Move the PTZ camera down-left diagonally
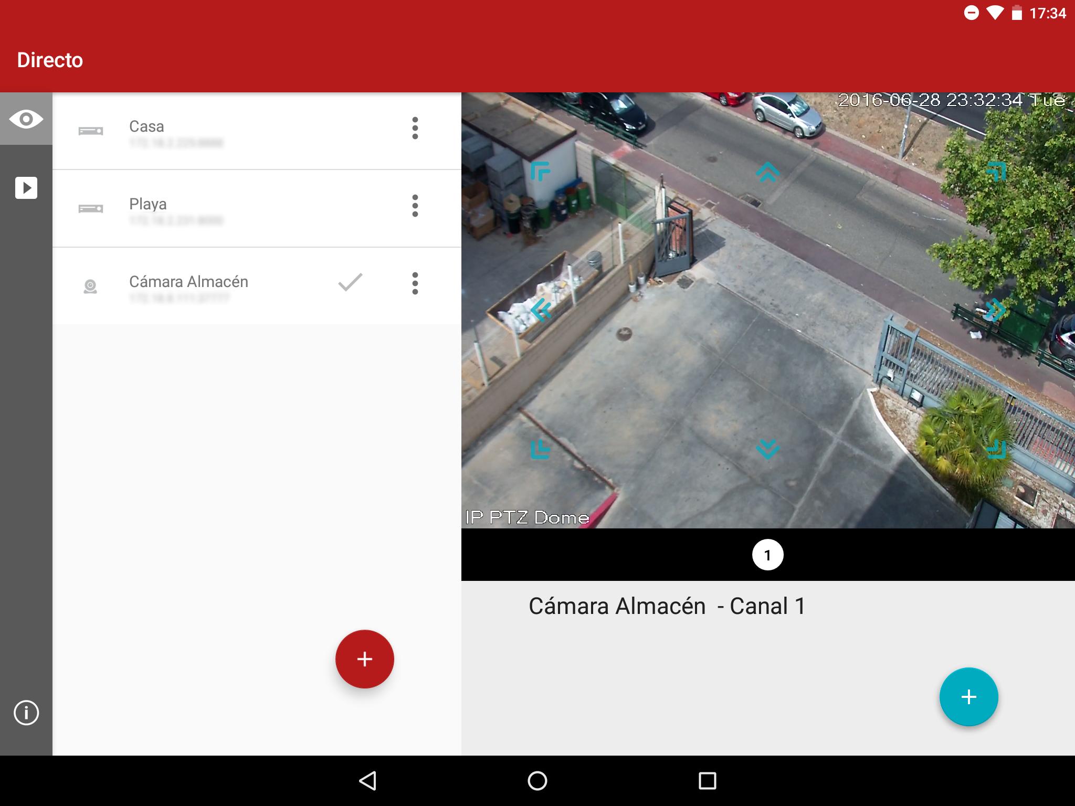This screenshot has width=1075, height=806. pyautogui.click(x=540, y=449)
